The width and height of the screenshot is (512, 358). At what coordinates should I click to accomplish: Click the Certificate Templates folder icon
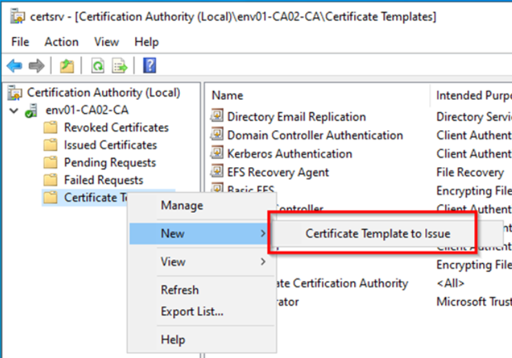click(50, 198)
